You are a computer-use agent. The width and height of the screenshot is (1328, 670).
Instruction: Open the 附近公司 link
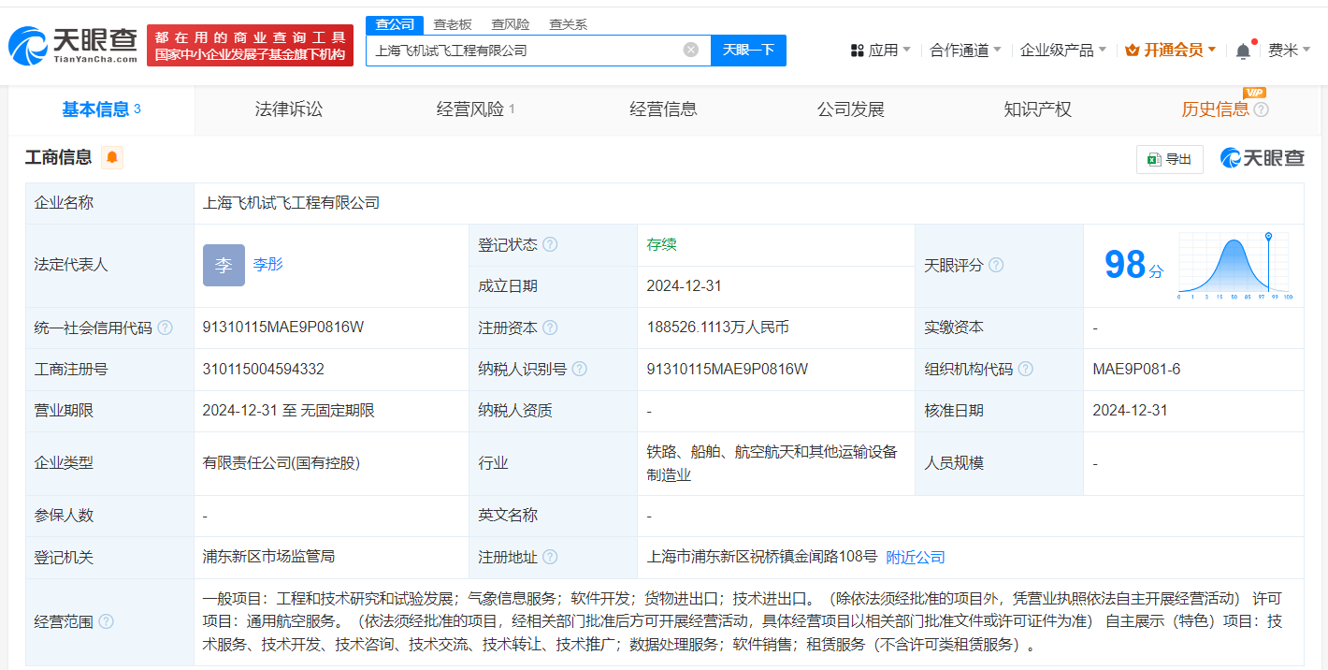(916, 558)
